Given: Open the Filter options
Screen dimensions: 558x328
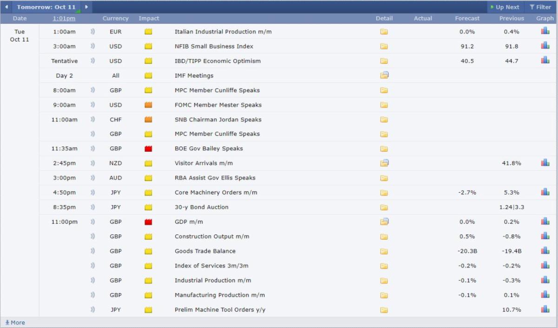Looking at the screenshot, I should click(x=540, y=7).
